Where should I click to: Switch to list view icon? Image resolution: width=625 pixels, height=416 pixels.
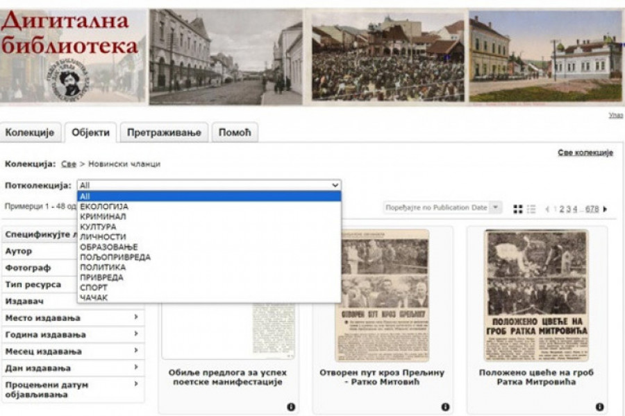pyautogui.click(x=531, y=209)
